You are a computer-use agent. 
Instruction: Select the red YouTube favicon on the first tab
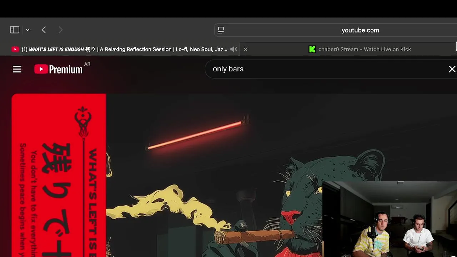click(15, 49)
